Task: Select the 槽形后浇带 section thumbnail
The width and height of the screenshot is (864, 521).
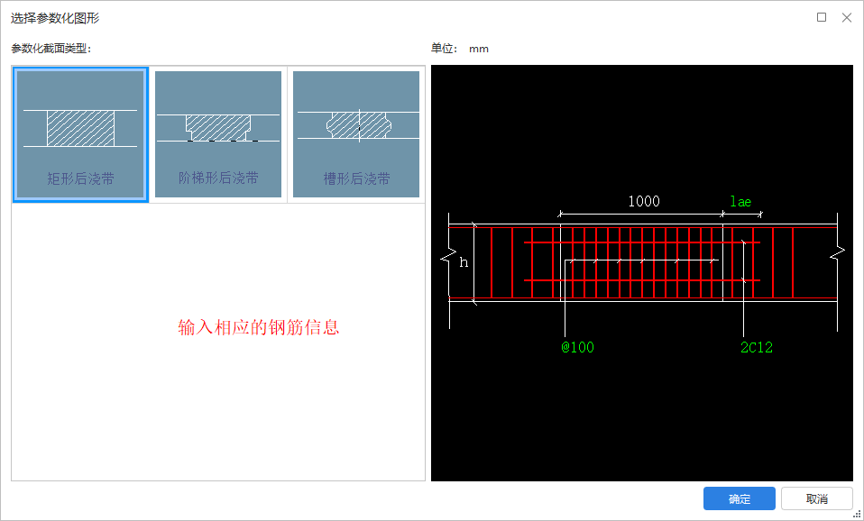Action: pos(356,134)
